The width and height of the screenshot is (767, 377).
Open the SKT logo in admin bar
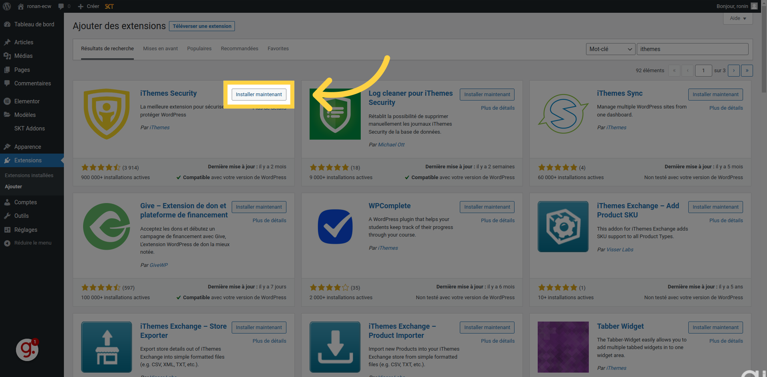coord(109,6)
